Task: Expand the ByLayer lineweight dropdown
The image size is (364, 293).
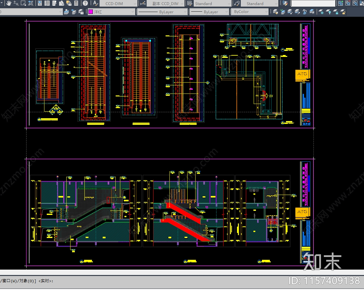Action: click(x=209, y=12)
